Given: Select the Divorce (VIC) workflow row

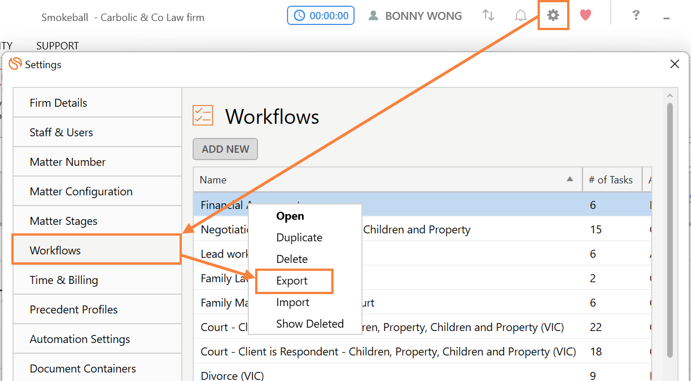Looking at the screenshot, I should coord(422,374).
